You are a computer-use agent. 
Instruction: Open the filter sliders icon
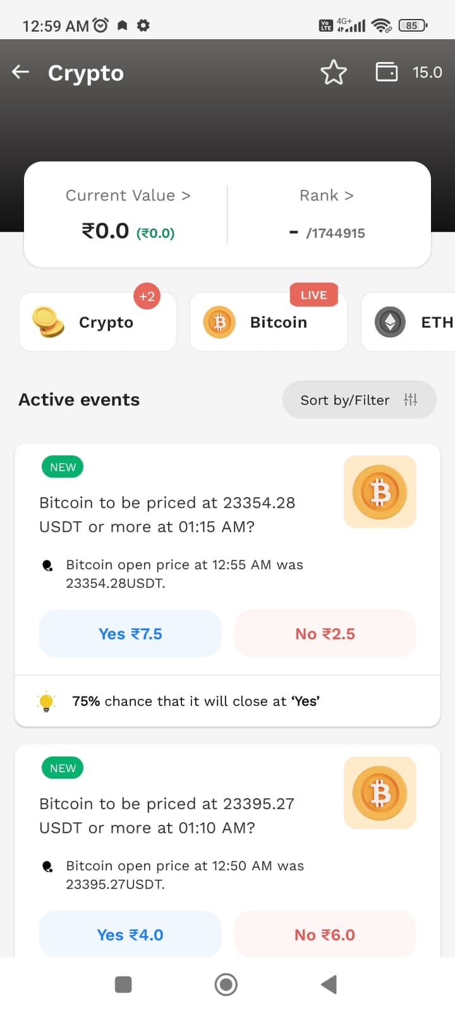(x=411, y=399)
